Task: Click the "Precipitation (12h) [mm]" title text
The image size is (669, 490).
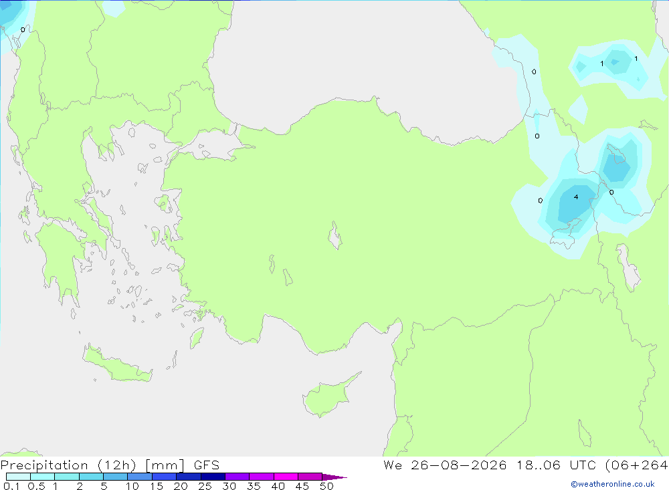Action: [x=92, y=465]
